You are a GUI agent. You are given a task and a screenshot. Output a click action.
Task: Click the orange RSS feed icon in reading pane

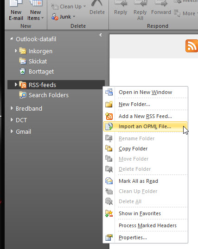192,46
